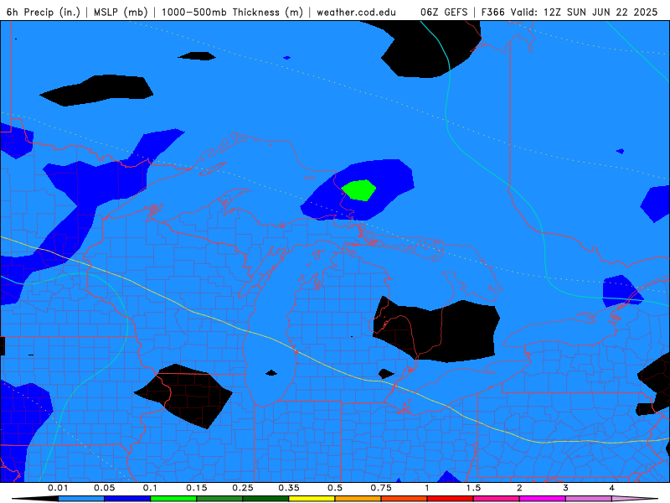
Task: Choose the red 1–1.5 legend swatch
Action: 451,499
